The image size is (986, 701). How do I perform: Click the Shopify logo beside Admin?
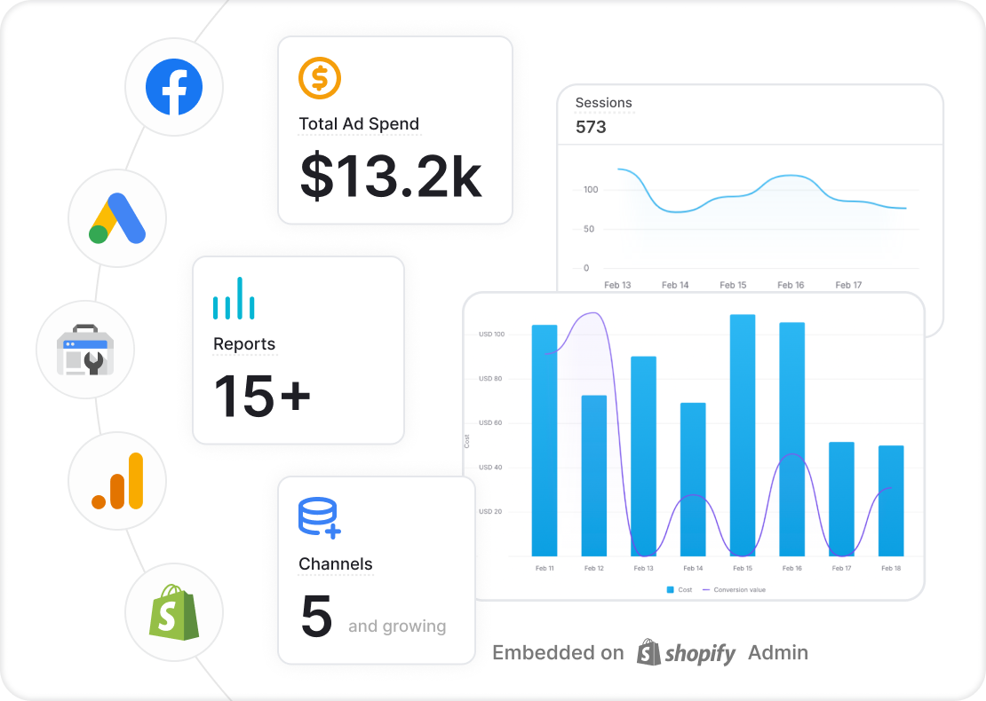[x=686, y=653]
